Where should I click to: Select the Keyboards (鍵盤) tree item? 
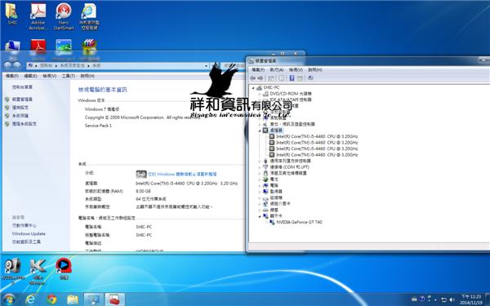pos(274,210)
